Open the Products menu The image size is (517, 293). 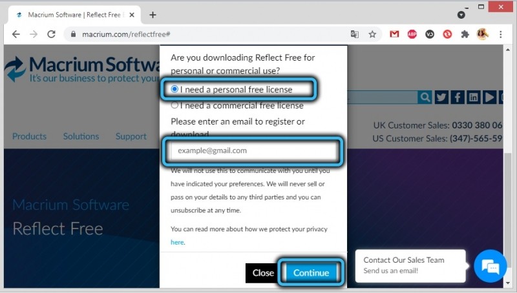(29, 136)
